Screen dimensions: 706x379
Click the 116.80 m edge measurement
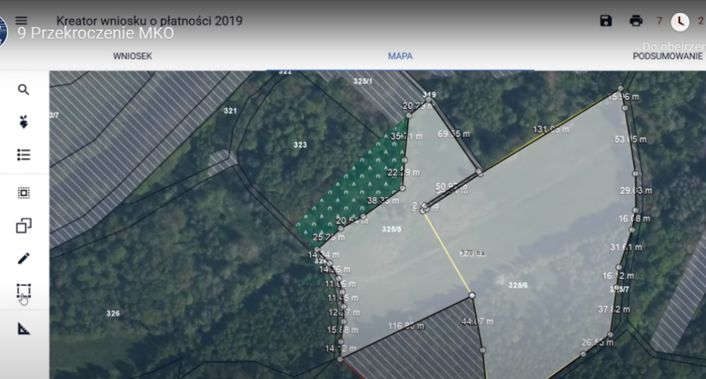[x=406, y=326]
